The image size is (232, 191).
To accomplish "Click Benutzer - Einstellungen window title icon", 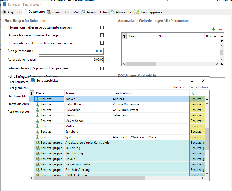I will [x=5, y=4].
